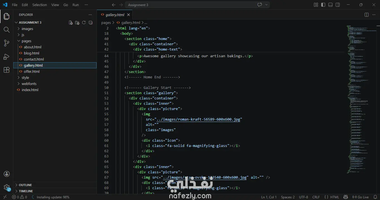The image size is (380, 200).
Task: Open editor more actions menu
Action: [x=374, y=15]
